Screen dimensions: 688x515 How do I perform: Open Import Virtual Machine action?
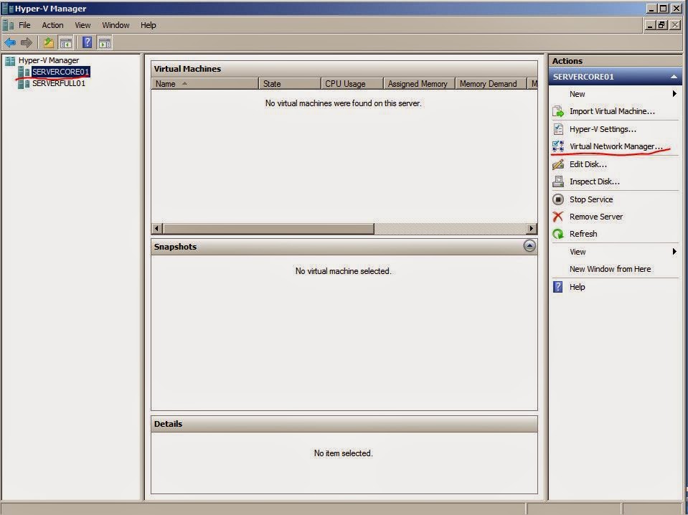point(612,111)
